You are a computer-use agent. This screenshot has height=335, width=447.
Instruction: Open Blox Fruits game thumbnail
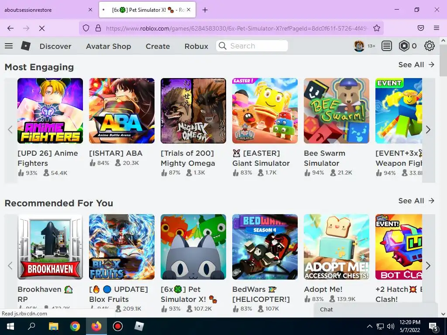click(122, 247)
